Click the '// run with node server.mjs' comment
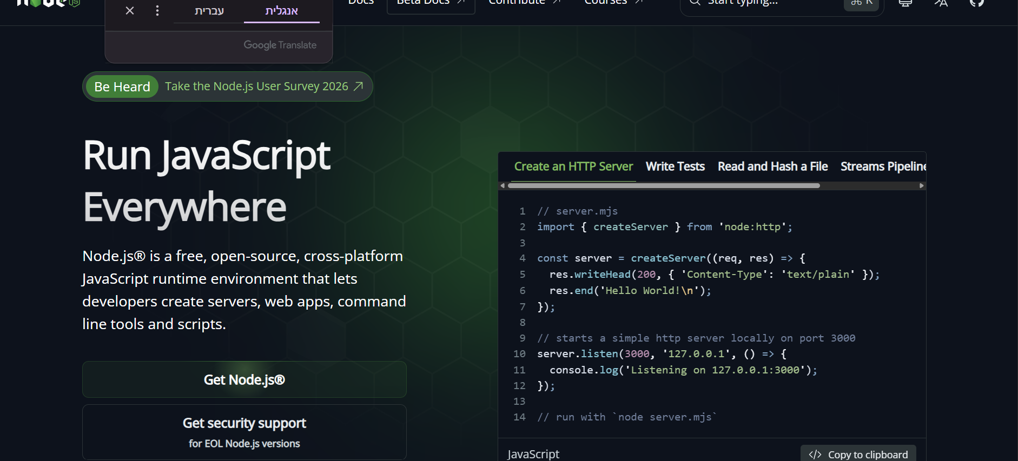 [x=627, y=417]
